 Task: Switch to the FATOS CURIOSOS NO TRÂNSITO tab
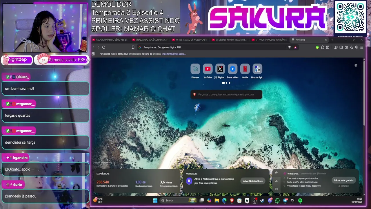tap(270, 40)
